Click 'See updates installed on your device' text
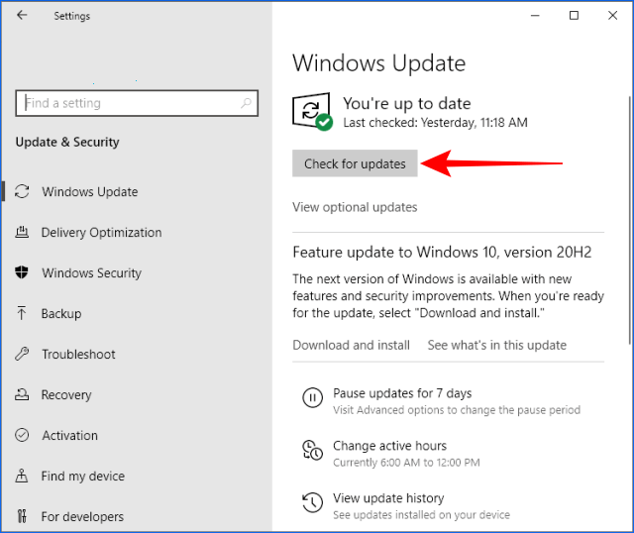The height and width of the screenshot is (533, 634). (421, 515)
